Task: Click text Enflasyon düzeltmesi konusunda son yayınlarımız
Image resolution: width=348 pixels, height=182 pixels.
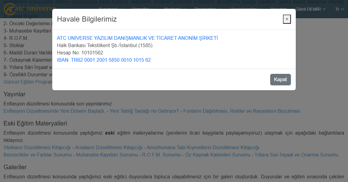Action: 58,104
